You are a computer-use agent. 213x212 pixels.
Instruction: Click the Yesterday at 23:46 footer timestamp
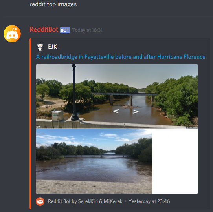pos(149,201)
